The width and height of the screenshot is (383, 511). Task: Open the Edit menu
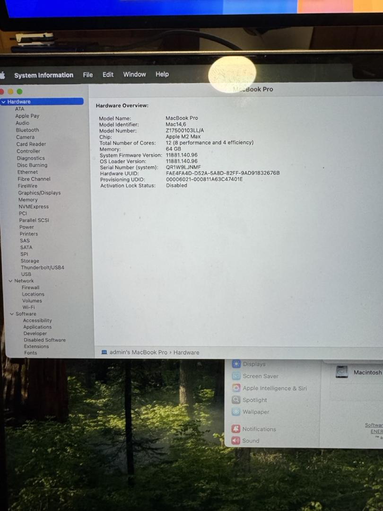[108, 74]
